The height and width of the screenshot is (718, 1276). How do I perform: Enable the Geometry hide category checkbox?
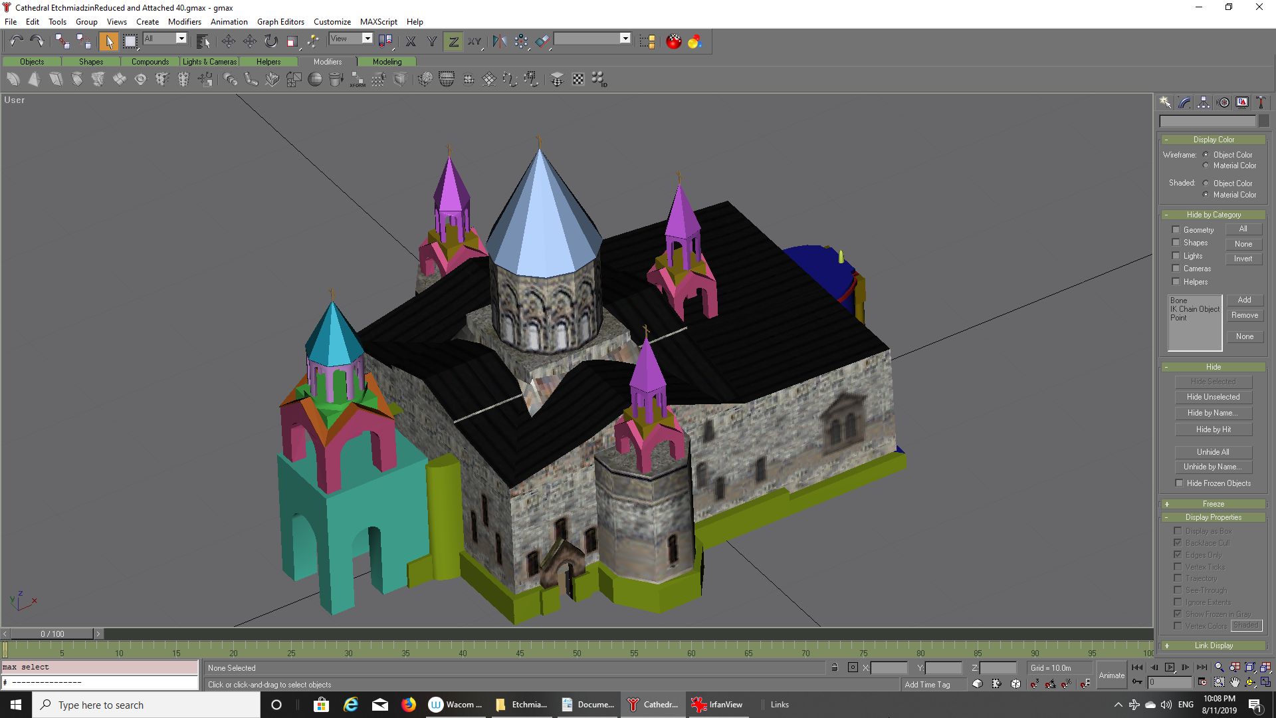1176,229
